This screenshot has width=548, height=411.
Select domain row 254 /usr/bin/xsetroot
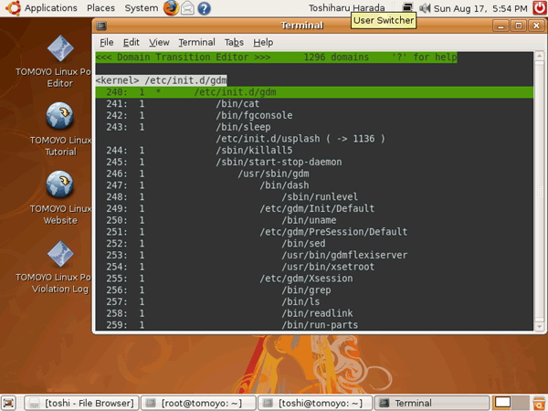click(x=314, y=267)
